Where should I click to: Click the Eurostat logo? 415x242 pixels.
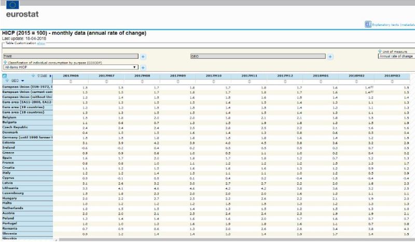pos(19,10)
